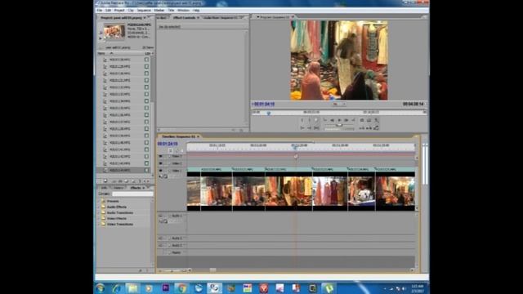The width and height of the screenshot is (523, 294).
Task: Play the Project panel thumbnail preview
Action: click(100, 38)
